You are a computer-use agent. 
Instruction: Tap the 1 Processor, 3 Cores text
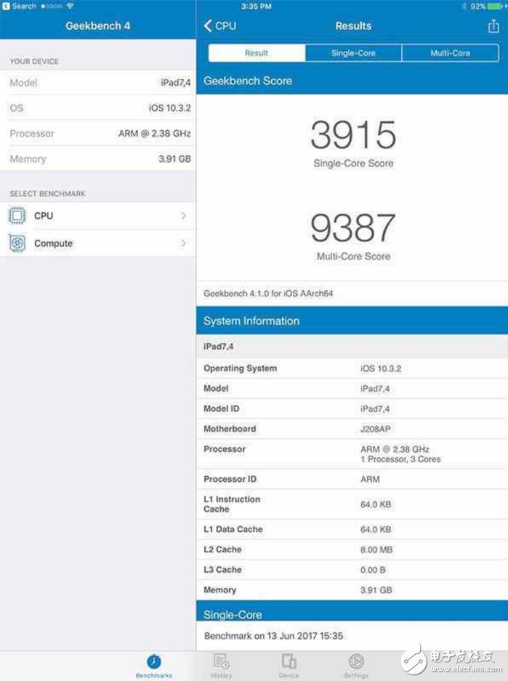point(400,459)
